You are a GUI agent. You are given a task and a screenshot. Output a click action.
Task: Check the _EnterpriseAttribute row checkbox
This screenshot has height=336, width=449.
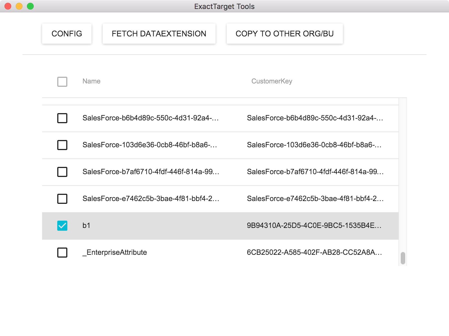(x=62, y=253)
